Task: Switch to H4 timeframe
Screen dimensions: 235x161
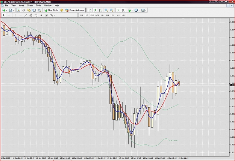Action: (x=108, y=15)
